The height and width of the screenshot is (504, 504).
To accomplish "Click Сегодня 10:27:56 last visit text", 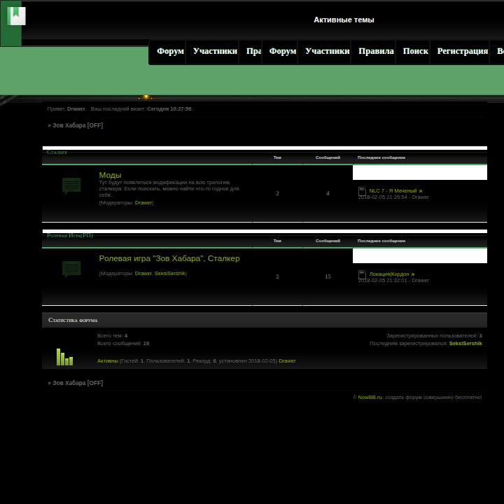I will pyautogui.click(x=169, y=109).
